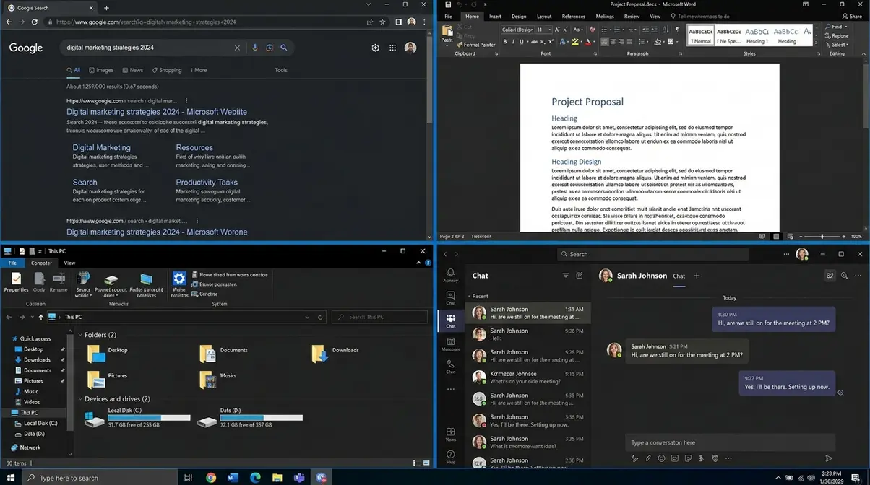This screenshot has width=870, height=485.
Task: Click the up arrow in File Explorer navigation
Action: pyautogui.click(x=41, y=317)
